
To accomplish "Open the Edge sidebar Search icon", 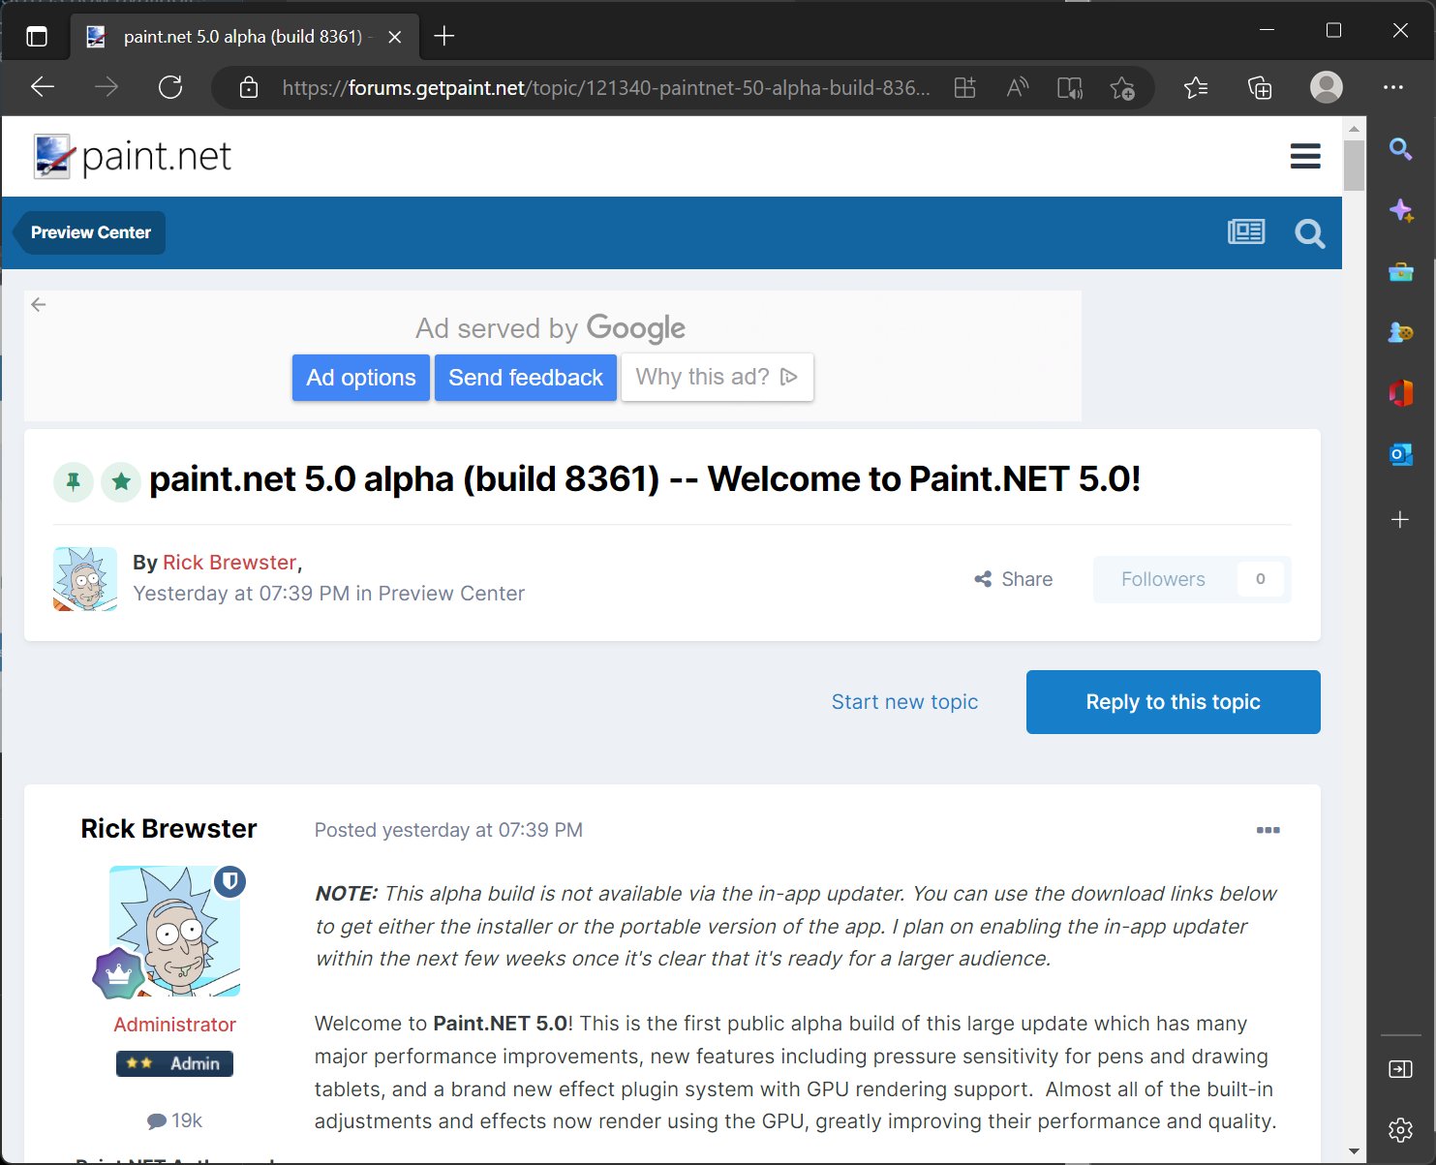I will click(1400, 149).
